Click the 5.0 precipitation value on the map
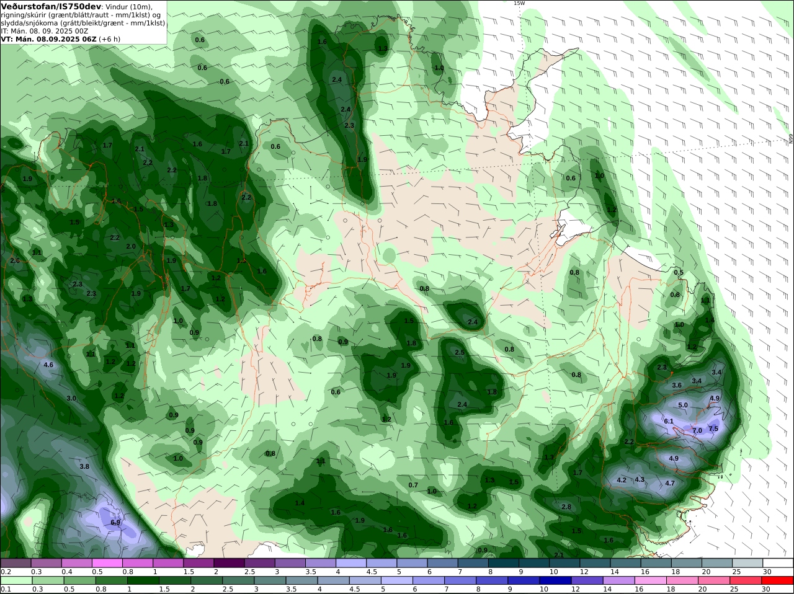This screenshot has width=794, height=594. coord(683,405)
